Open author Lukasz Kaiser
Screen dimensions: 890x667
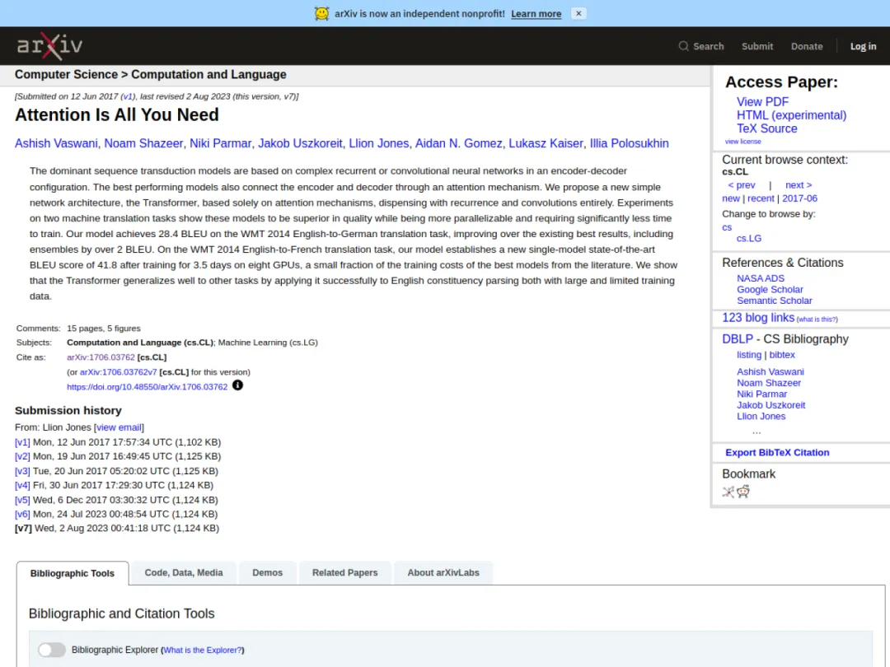[x=546, y=143]
